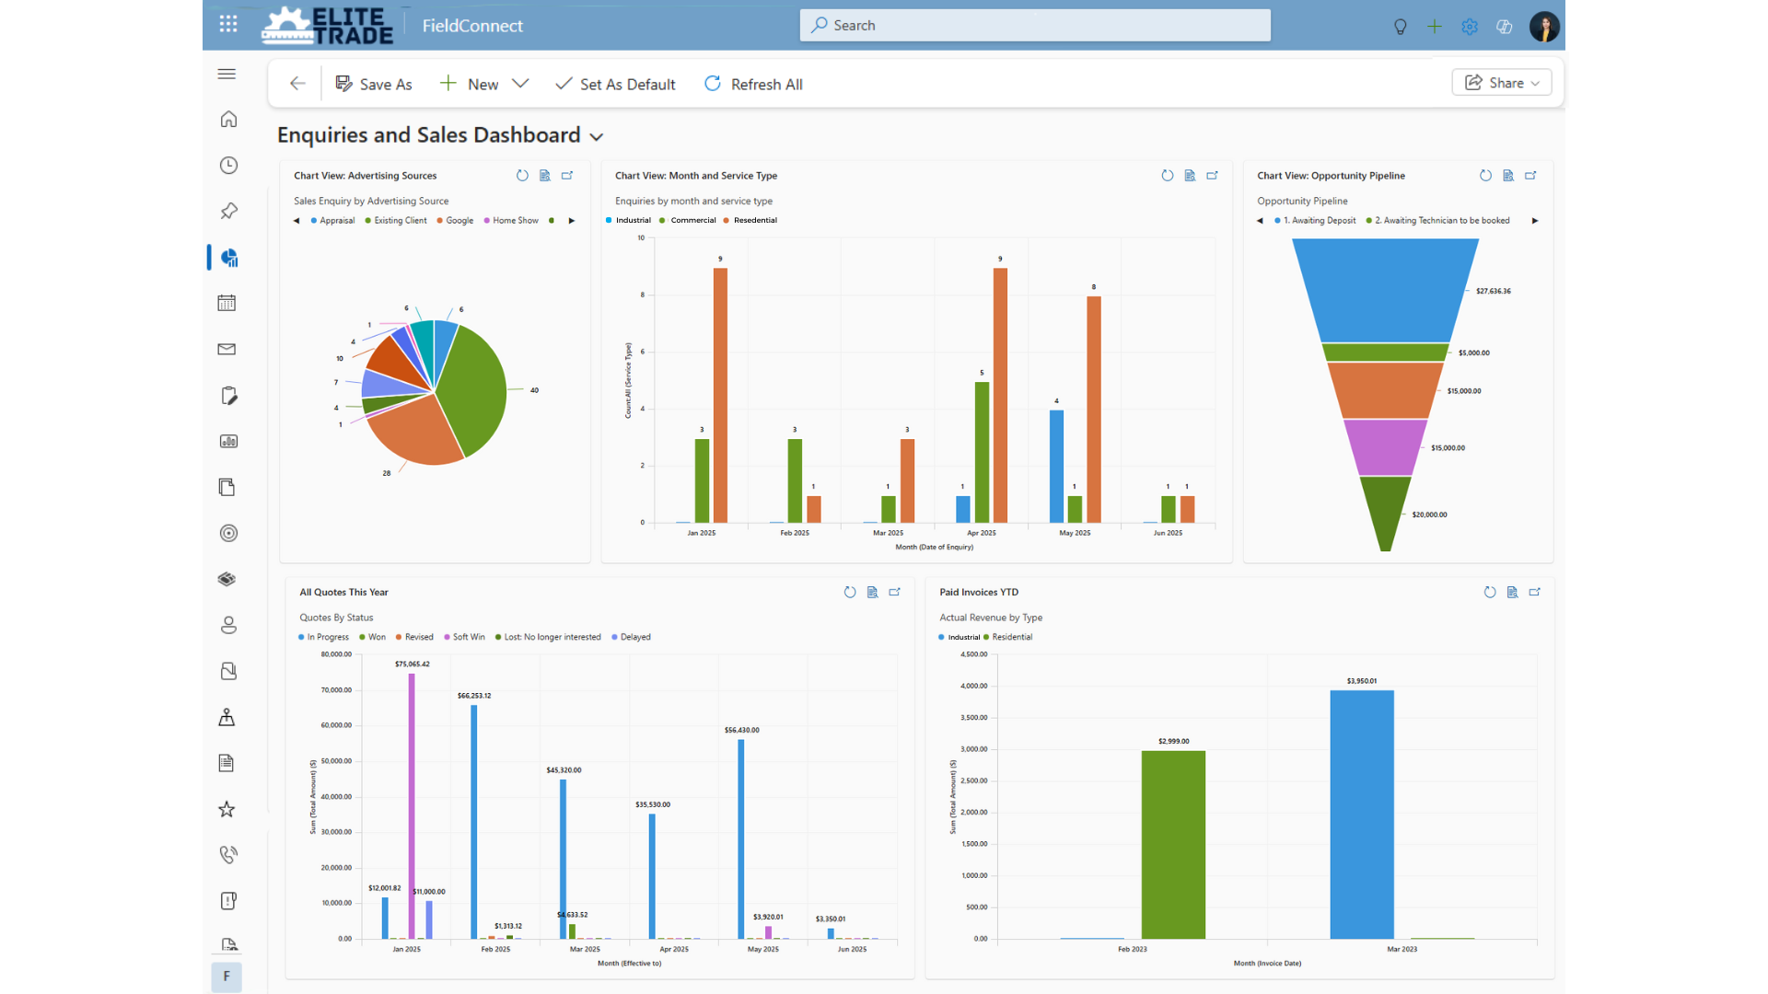Open the app launcher waffle icon
1768x994 pixels.
(x=228, y=25)
